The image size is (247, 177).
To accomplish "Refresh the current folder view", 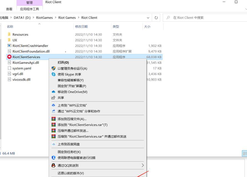I will pyautogui.click(x=156, y=18).
